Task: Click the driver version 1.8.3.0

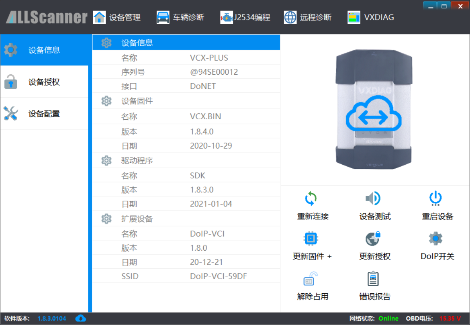Action: (202, 190)
